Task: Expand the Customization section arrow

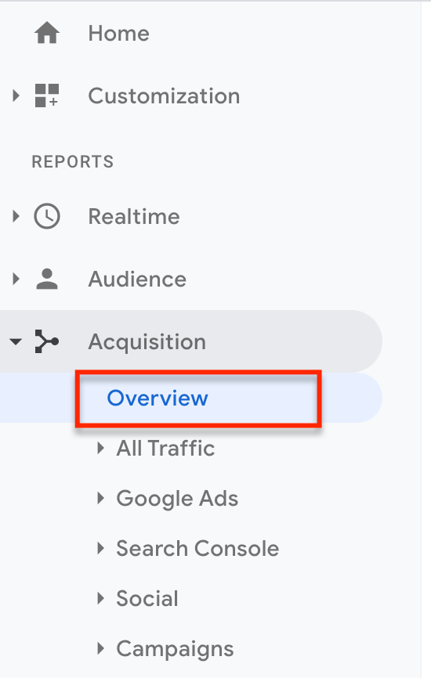Action: point(16,96)
